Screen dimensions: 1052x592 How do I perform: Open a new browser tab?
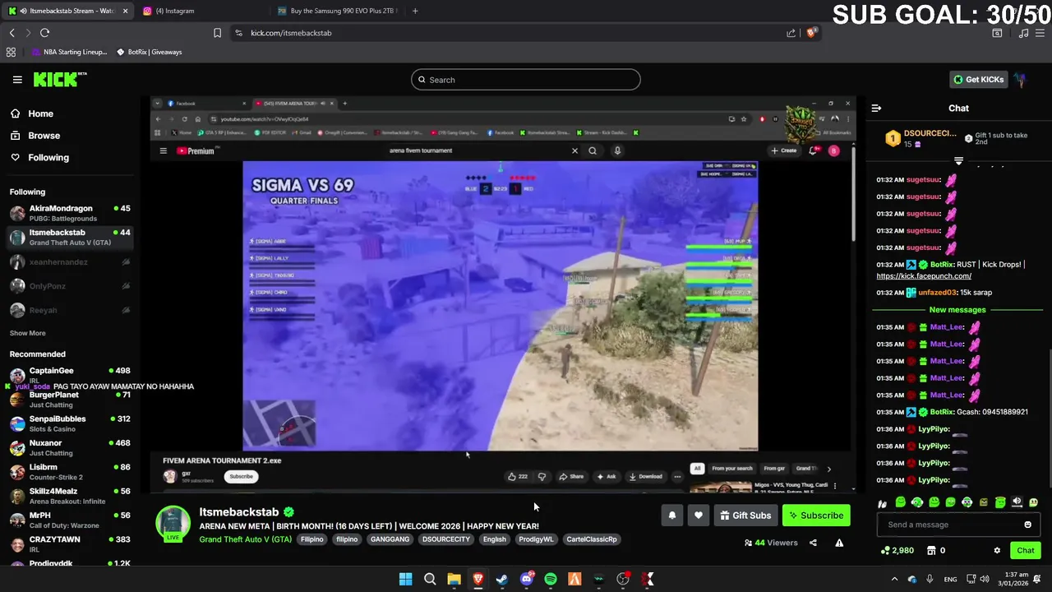415,11
